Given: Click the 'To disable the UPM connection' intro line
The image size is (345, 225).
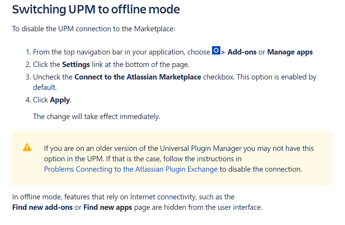Looking at the screenshot, I should pos(94,29).
